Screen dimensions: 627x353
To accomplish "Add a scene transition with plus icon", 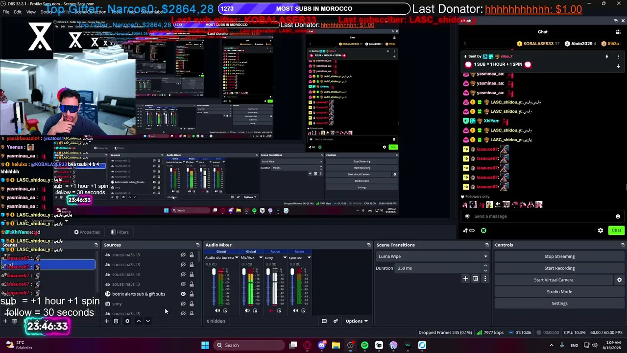I will click(x=465, y=279).
